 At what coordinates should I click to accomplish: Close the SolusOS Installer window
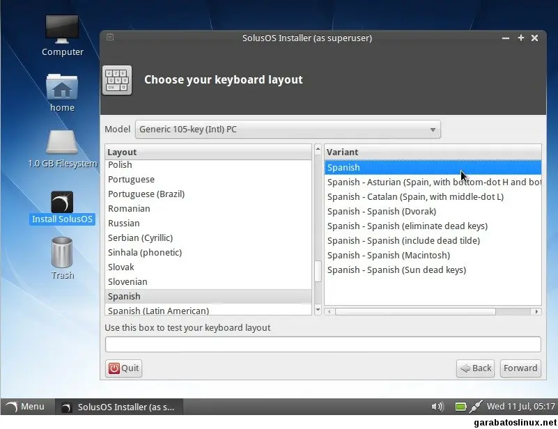(534, 38)
